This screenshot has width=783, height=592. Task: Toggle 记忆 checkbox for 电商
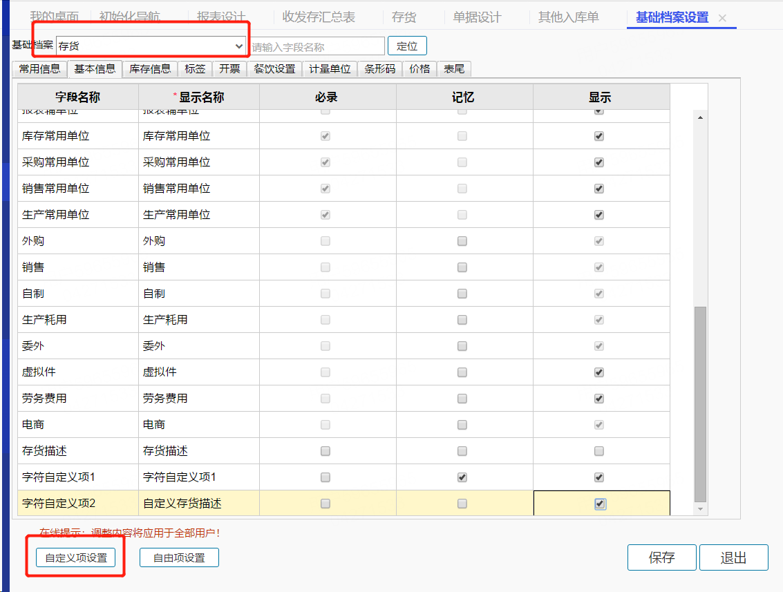pos(462,425)
